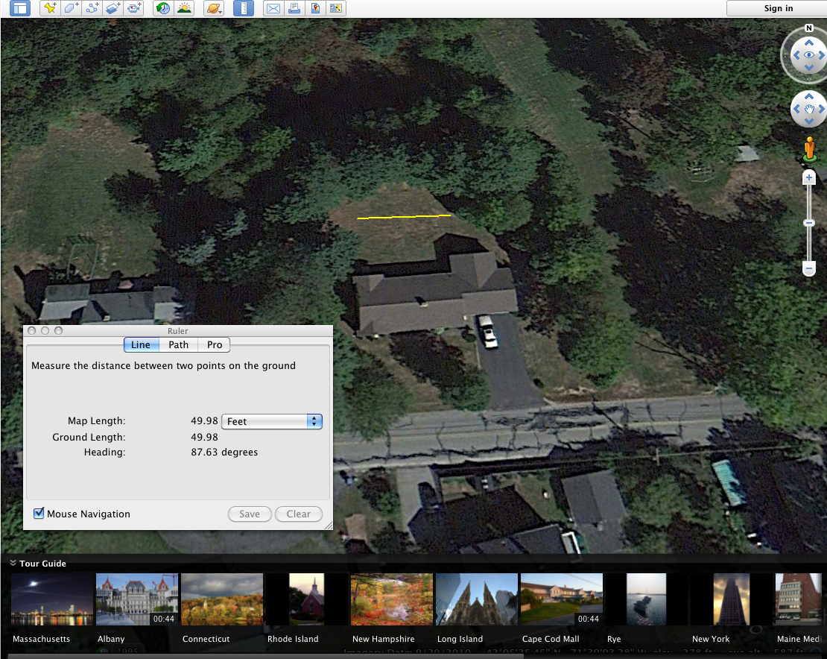Look left using the eye joystick
827x659 pixels.
coord(796,55)
